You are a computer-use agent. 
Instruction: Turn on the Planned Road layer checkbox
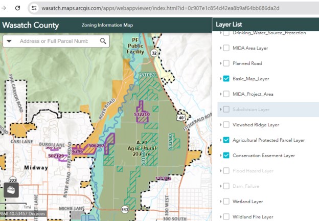pos(226,63)
